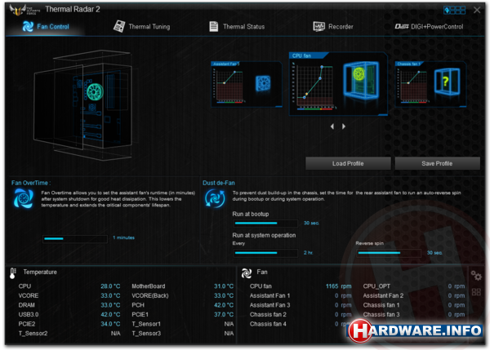This screenshot has width=490, height=350.
Task: Show the next fan profile with right arrow
Action: point(344,126)
